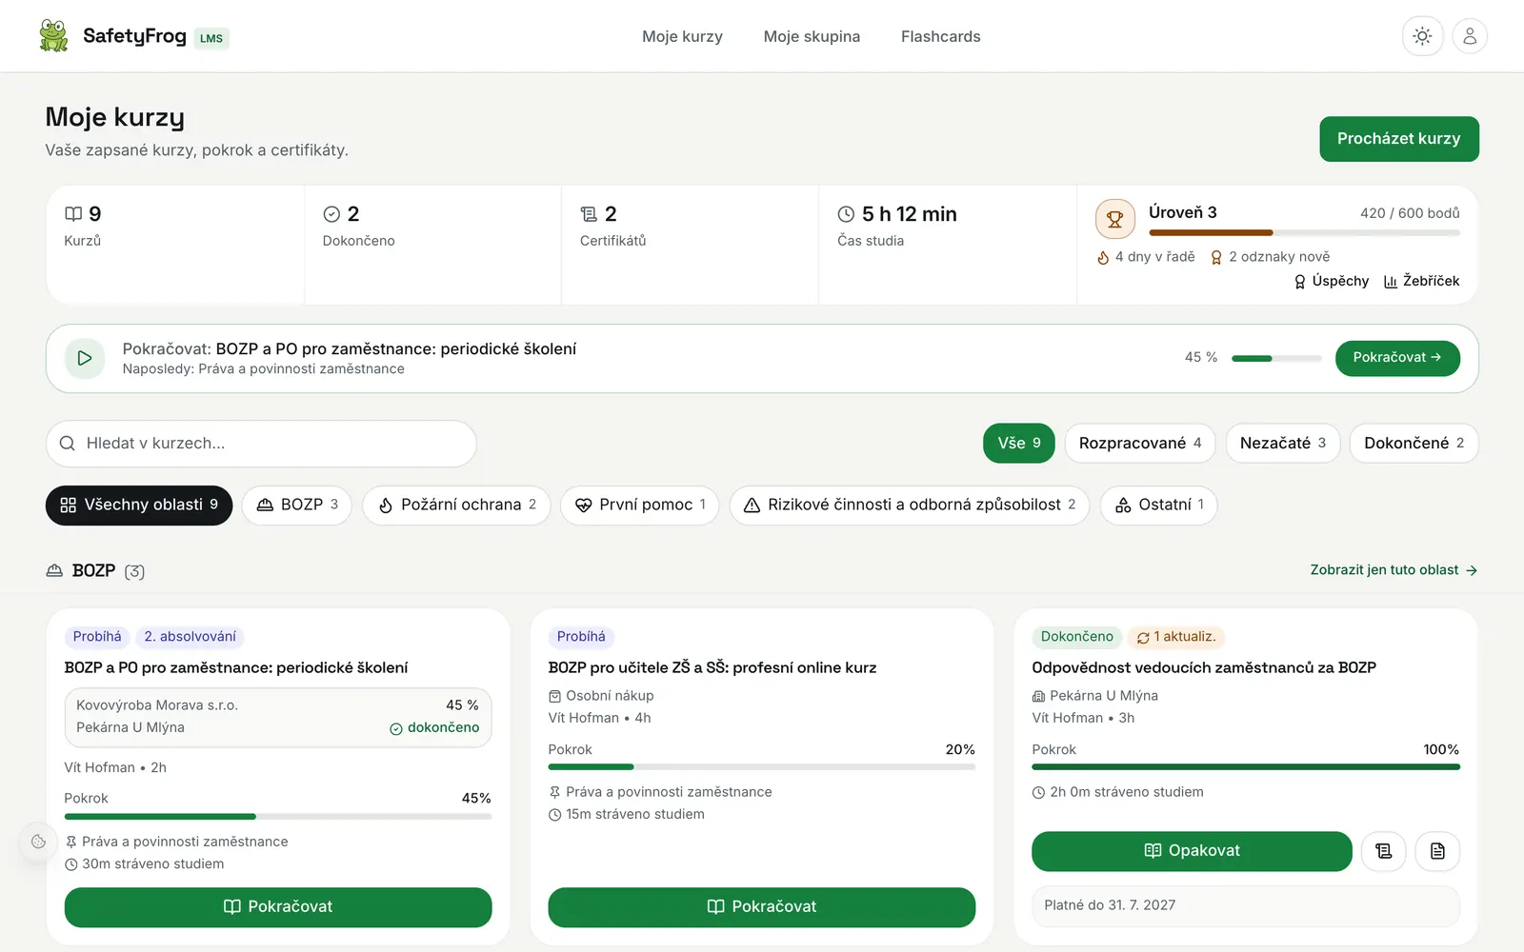
Task: Click Pokračovat on the BOZP pro učitele card
Action: click(762, 907)
